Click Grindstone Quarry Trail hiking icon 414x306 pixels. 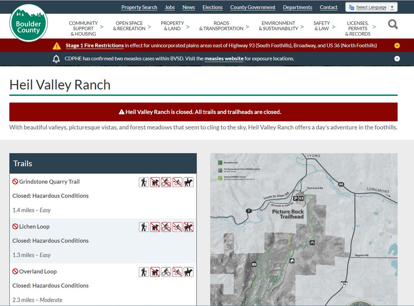coord(144,182)
